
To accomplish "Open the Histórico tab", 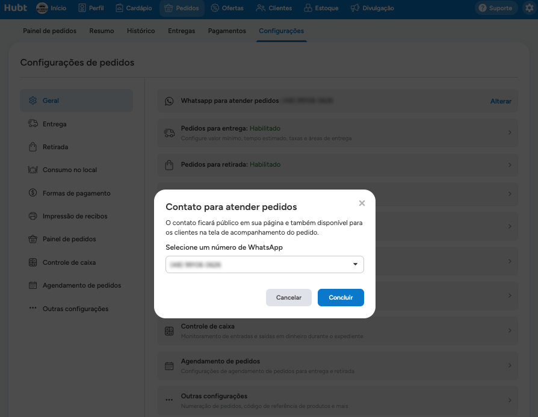I will point(141,31).
